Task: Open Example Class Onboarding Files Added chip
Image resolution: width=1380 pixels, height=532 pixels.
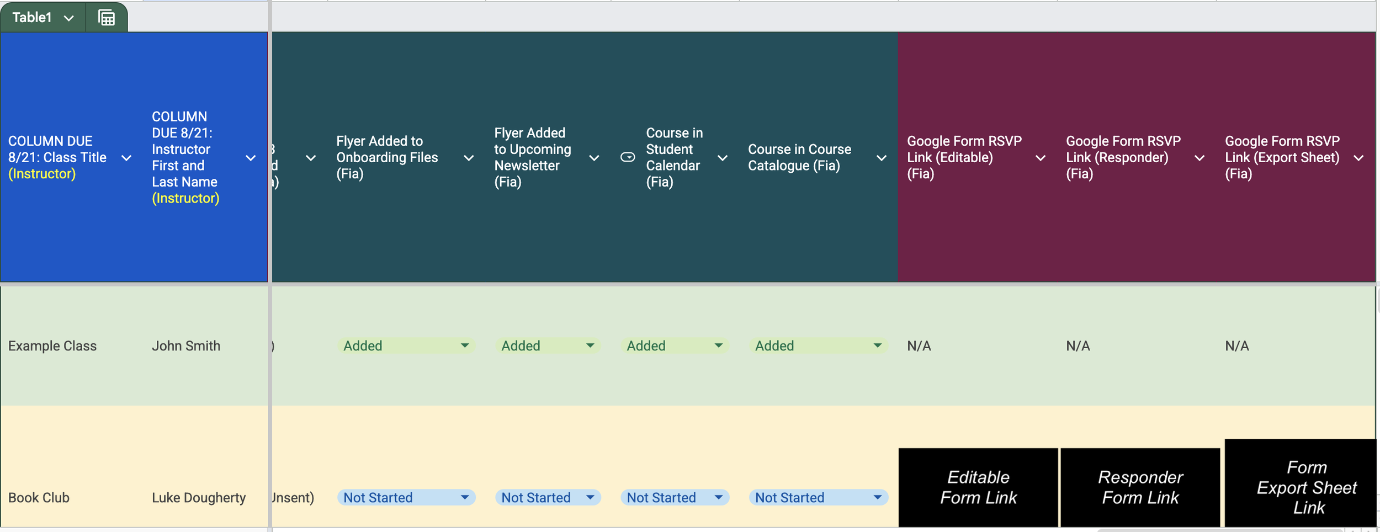Action: (406, 345)
